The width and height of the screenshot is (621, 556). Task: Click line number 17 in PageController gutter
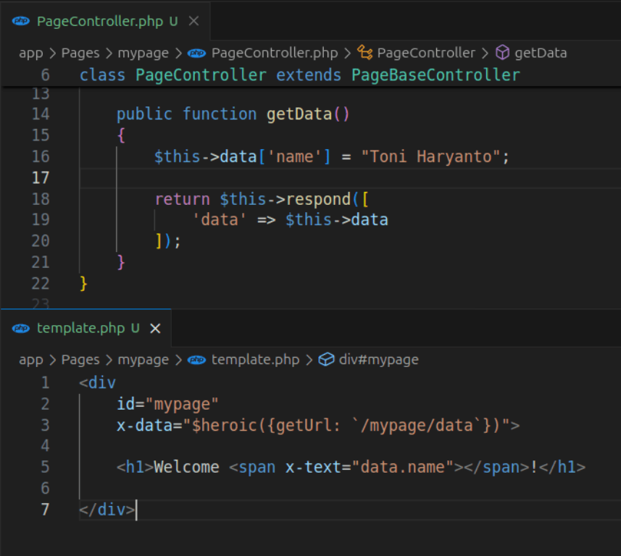click(x=41, y=178)
